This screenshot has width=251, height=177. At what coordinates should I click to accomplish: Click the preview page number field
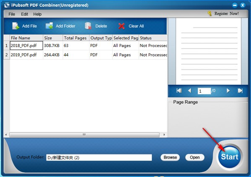point(204,91)
